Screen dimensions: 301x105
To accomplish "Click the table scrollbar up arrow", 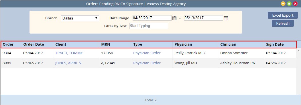I will tap(298, 50).
